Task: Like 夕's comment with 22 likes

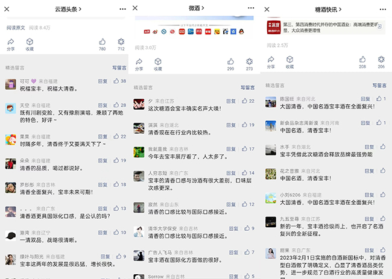Action: click(x=248, y=101)
